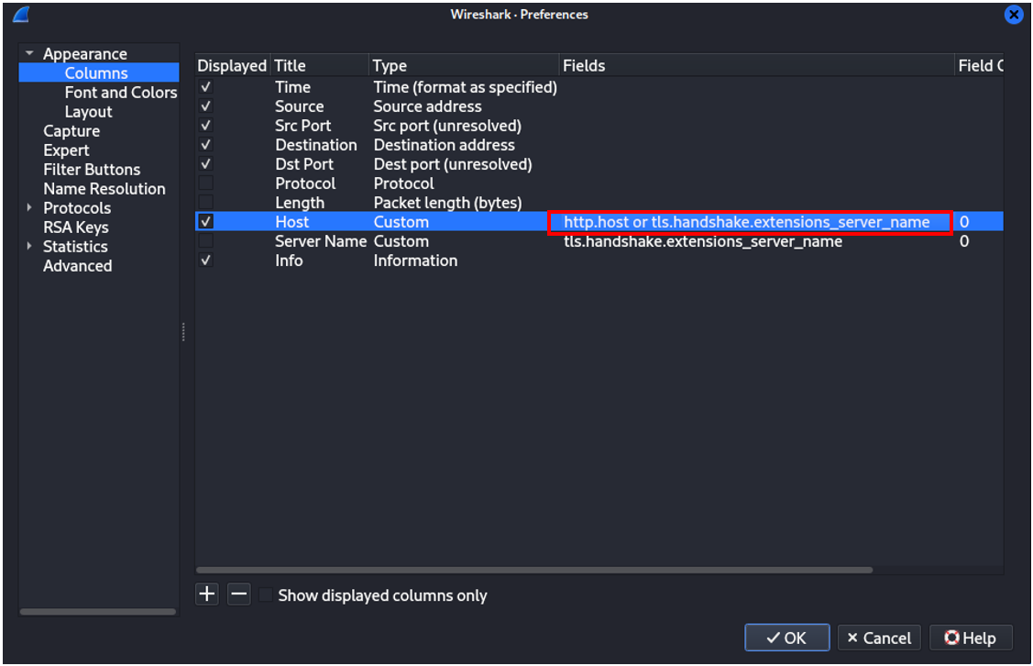Click the Server Name title cell
The image size is (1033, 666).
coord(320,241)
